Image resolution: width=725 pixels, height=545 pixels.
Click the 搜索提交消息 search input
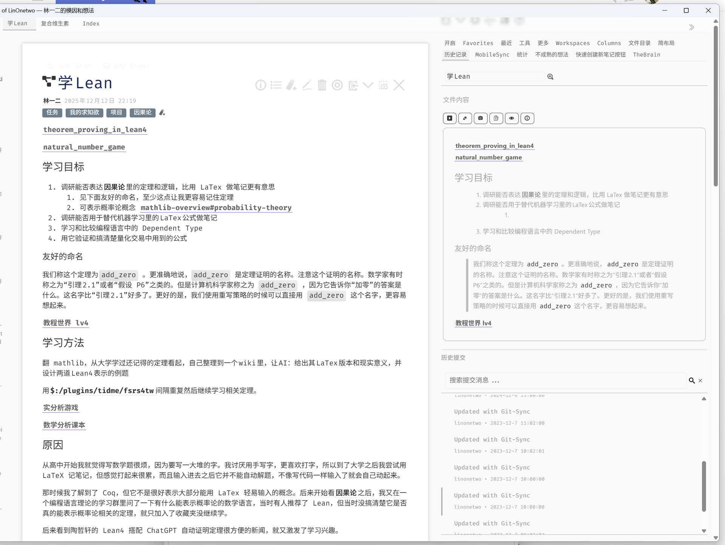click(x=565, y=380)
